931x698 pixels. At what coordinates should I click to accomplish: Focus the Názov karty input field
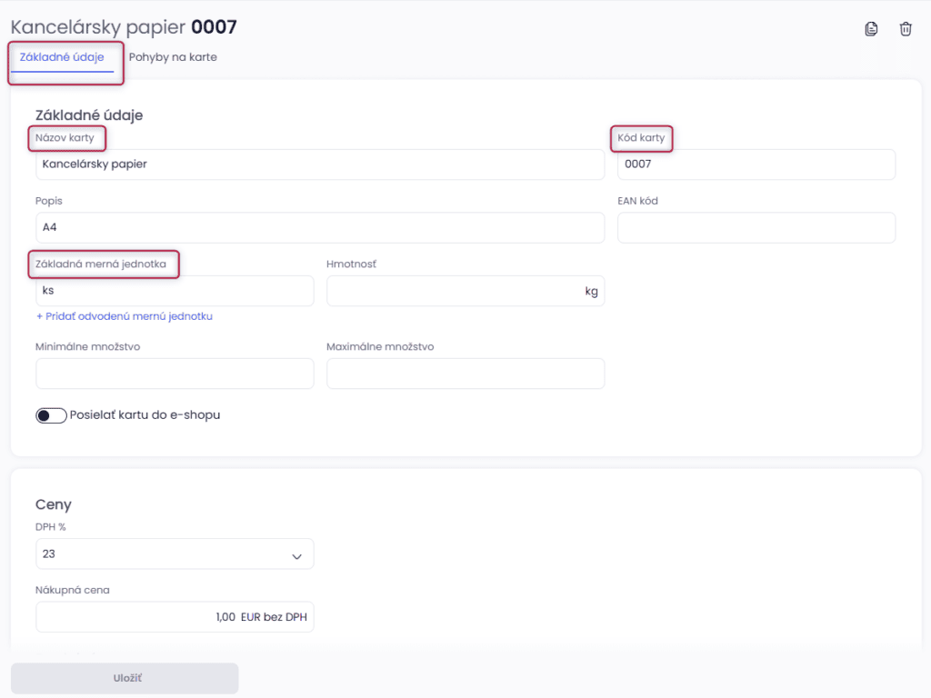320,165
